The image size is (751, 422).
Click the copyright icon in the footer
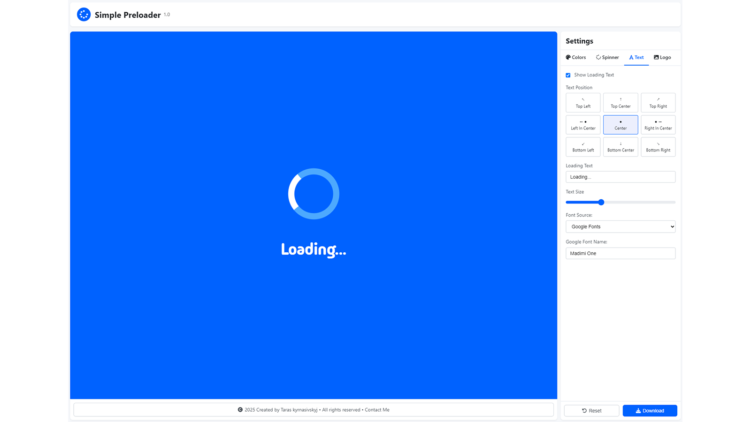[x=240, y=409]
